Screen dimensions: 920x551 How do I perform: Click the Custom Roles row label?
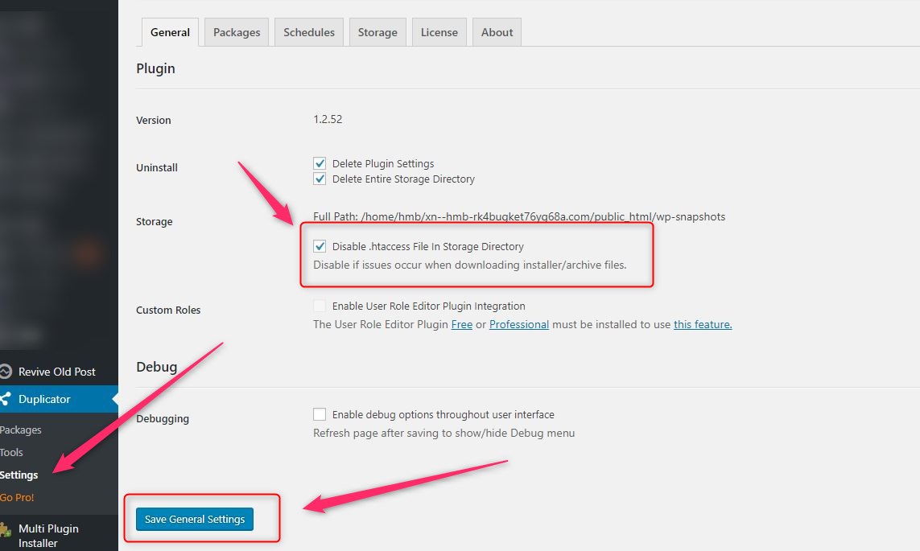click(168, 310)
